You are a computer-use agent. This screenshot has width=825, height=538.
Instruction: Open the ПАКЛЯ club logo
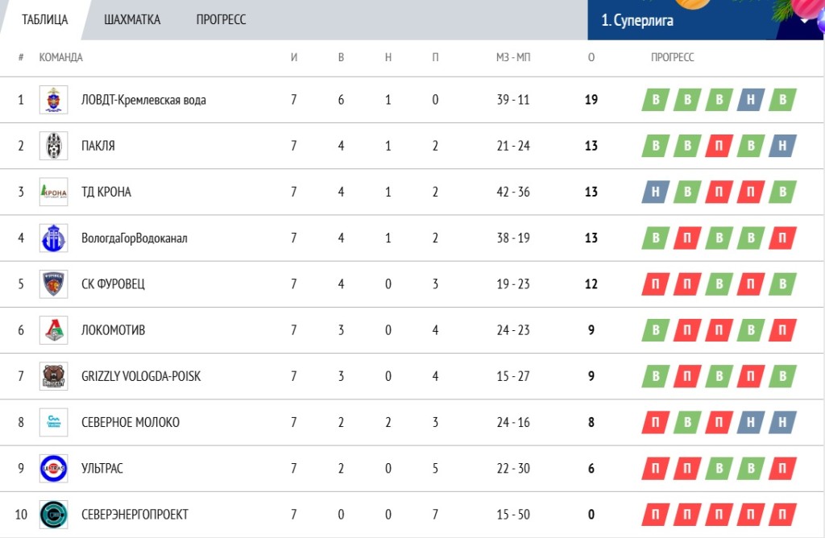[53, 146]
